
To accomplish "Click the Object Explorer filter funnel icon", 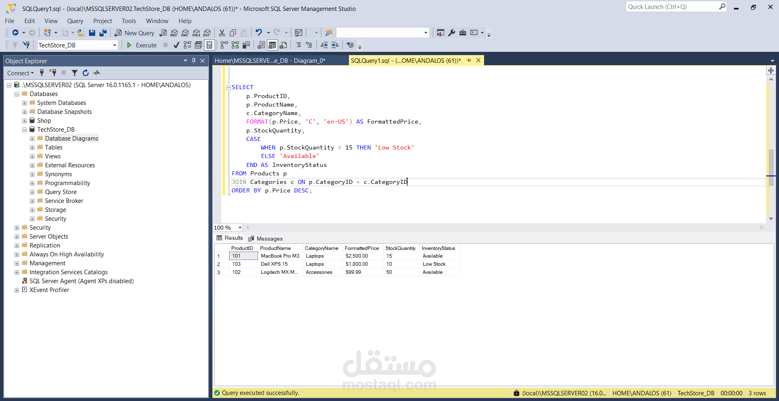I will point(75,73).
